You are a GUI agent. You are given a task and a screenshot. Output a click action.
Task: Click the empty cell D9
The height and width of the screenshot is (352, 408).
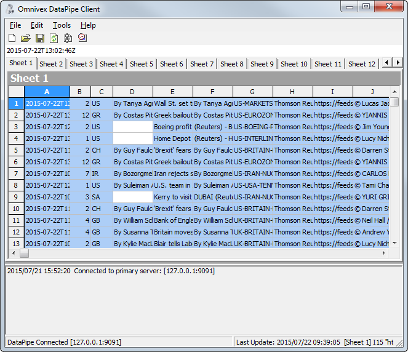[133, 197]
